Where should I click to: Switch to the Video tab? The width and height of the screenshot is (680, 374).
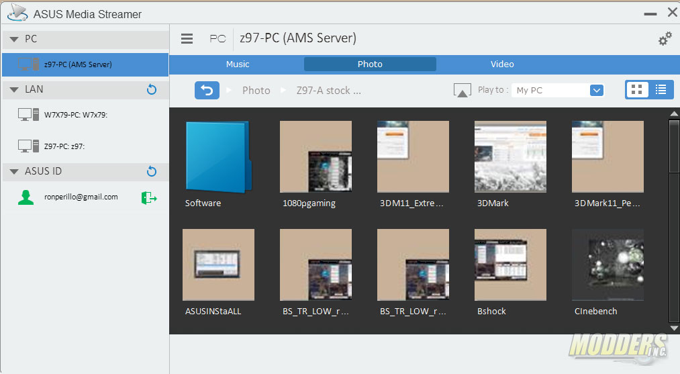click(502, 64)
